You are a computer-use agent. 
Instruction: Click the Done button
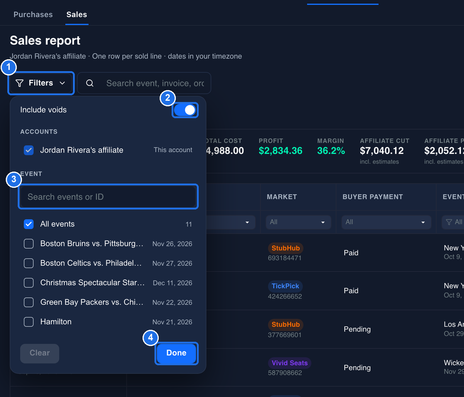click(x=176, y=353)
